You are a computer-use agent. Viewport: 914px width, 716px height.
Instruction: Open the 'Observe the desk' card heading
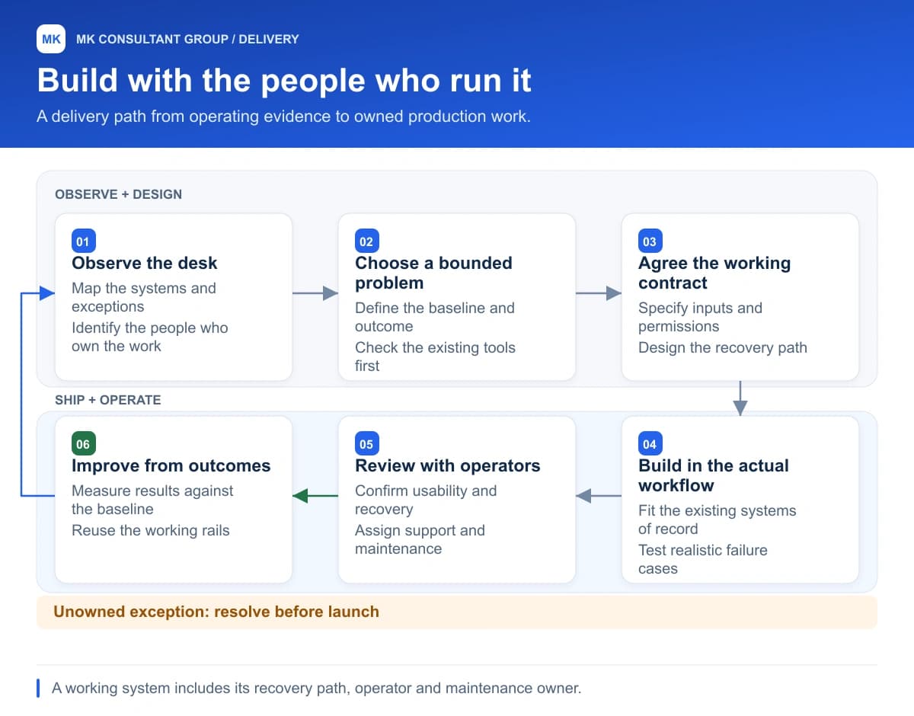tap(145, 263)
